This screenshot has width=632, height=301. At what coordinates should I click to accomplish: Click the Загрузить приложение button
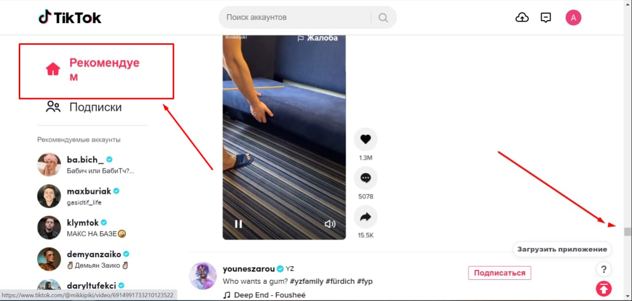(x=562, y=249)
